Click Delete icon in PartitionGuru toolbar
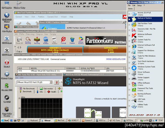 [72, 40]
